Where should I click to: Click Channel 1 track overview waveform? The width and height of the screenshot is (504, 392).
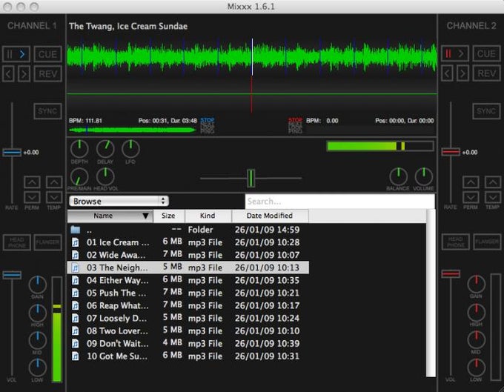point(133,130)
